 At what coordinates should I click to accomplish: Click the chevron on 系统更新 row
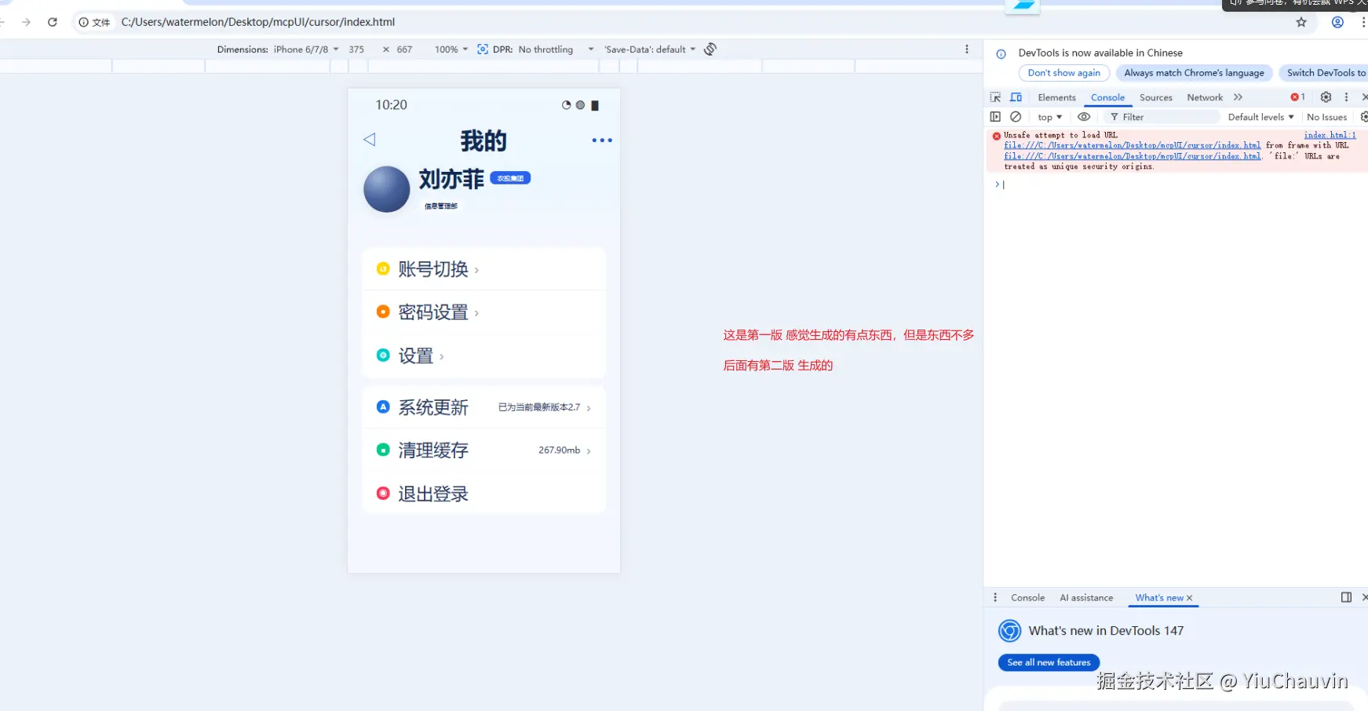click(589, 408)
